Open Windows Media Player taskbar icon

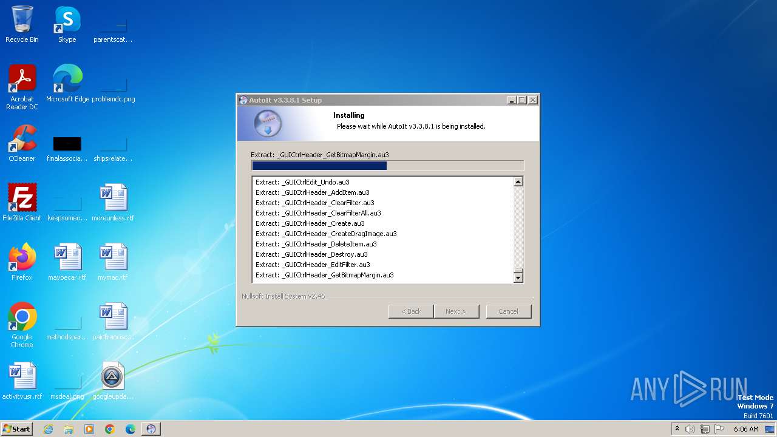pyautogui.click(x=89, y=429)
